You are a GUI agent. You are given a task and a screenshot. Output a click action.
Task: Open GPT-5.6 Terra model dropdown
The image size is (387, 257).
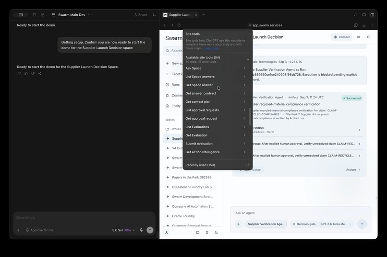[x=336, y=224]
